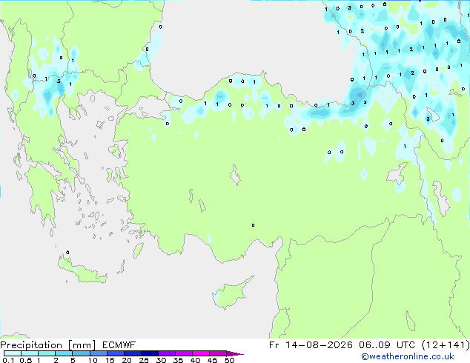The image size is (470, 363).
Task: Select the 45–50 mm magenta legend swatch
Action: (x=218, y=353)
